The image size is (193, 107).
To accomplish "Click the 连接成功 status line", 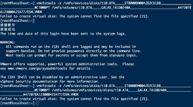I will point(8,29).
